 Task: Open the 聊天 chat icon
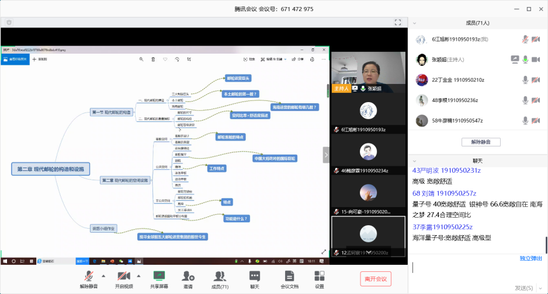pos(255,276)
